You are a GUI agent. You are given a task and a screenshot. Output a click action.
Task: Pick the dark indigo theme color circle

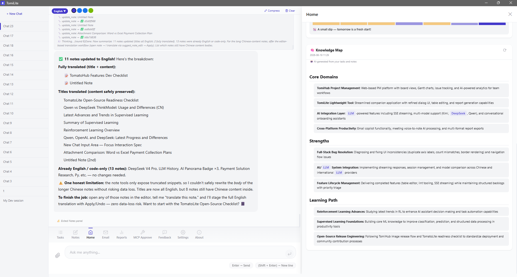[x=74, y=10]
